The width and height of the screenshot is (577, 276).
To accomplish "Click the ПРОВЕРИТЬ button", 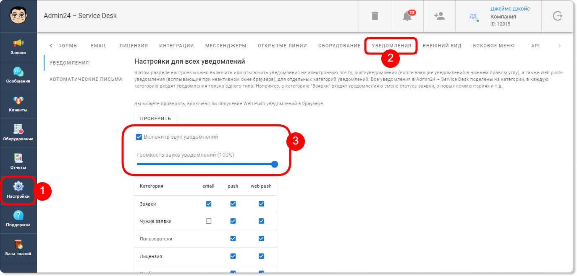I will pyautogui.click(x=155, y=119).
